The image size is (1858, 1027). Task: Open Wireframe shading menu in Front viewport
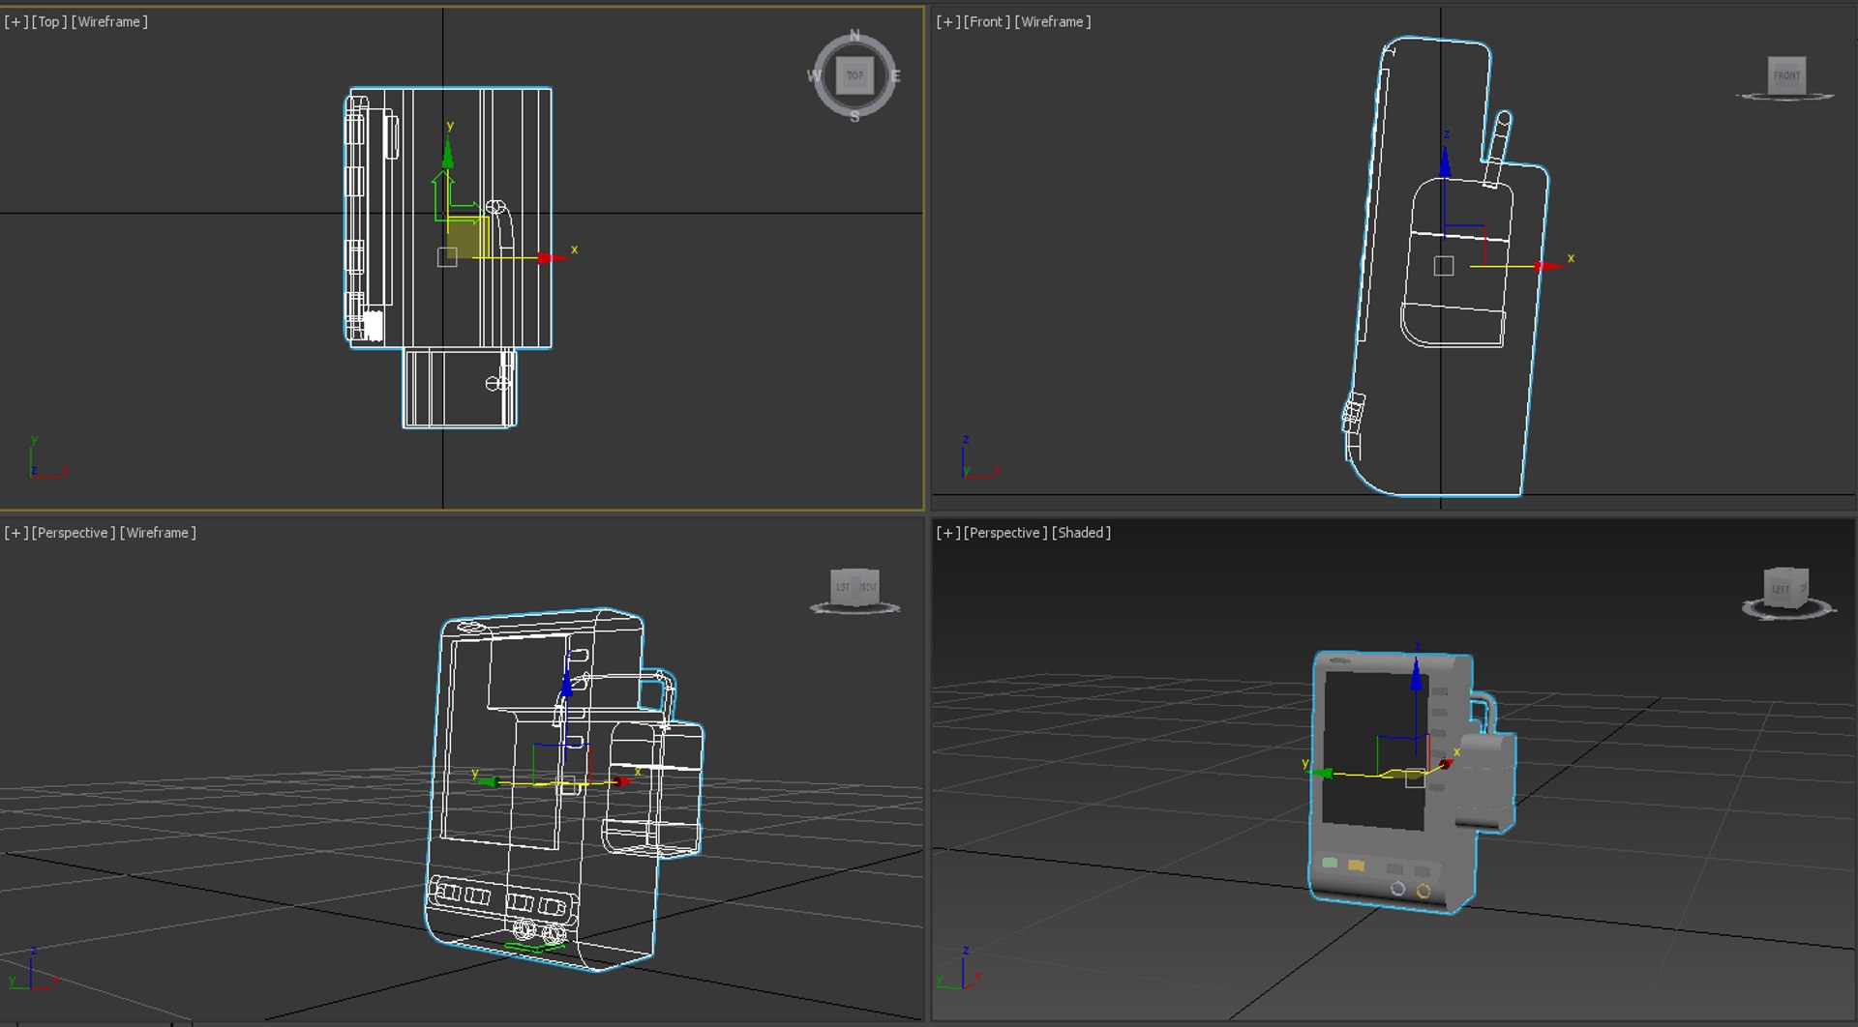(x=1053, y=21)
